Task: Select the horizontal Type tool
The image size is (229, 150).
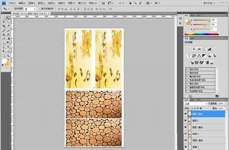Action: point(8,47)
